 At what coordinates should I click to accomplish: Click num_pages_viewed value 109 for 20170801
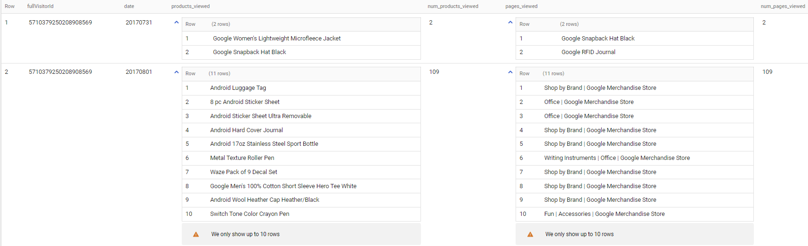(768, 72)
